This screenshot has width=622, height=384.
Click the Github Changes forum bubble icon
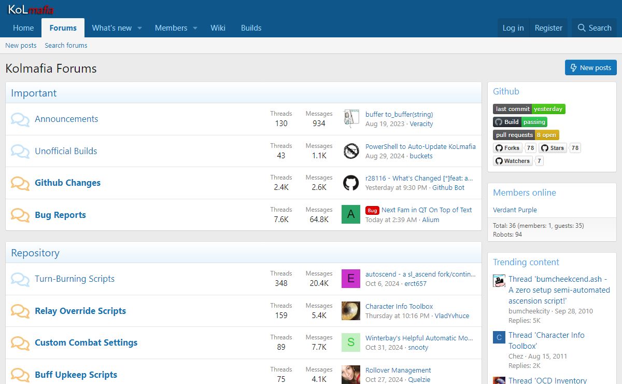pyautogui.click(x=20, y=183)
